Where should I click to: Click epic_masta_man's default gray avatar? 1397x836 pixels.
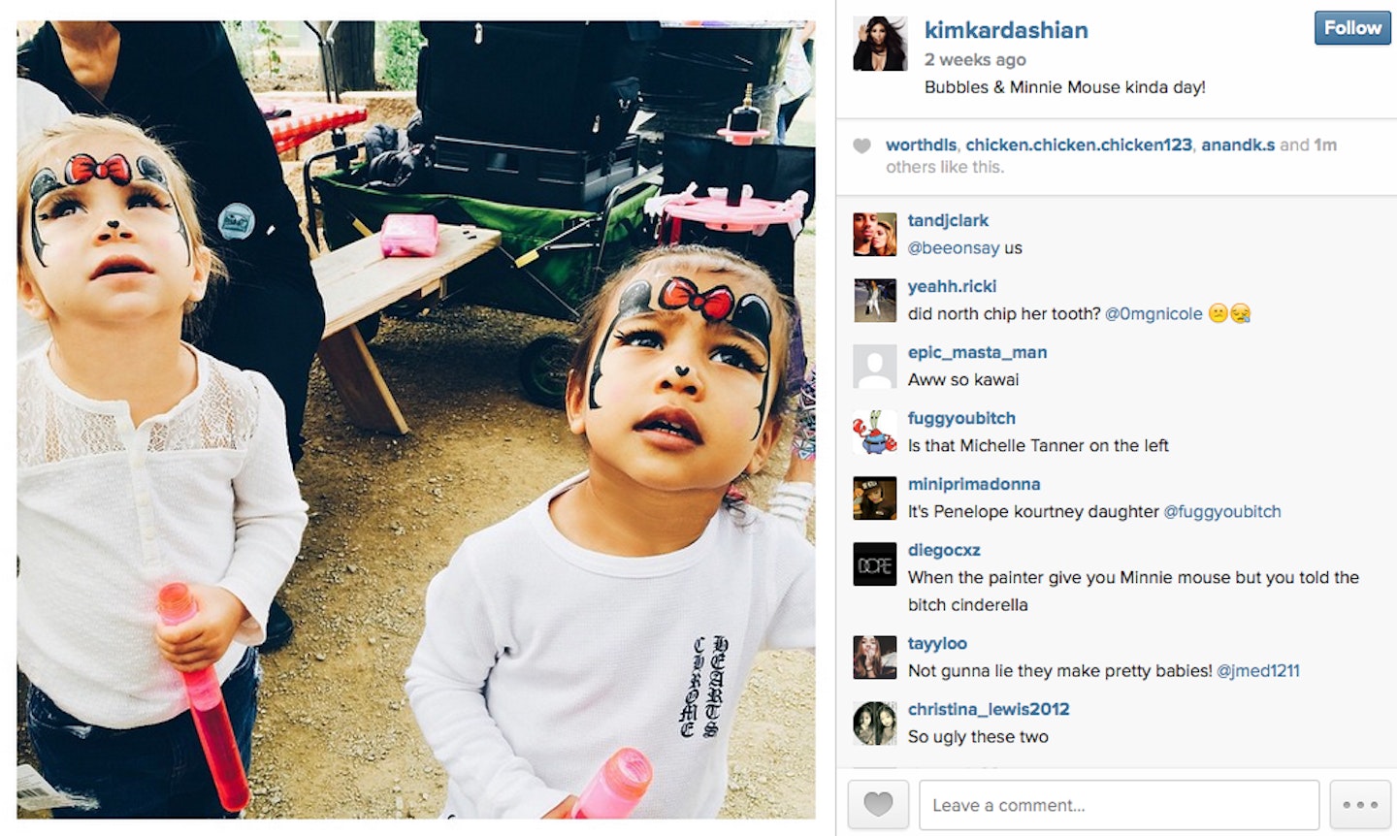[x=874, y=367]
